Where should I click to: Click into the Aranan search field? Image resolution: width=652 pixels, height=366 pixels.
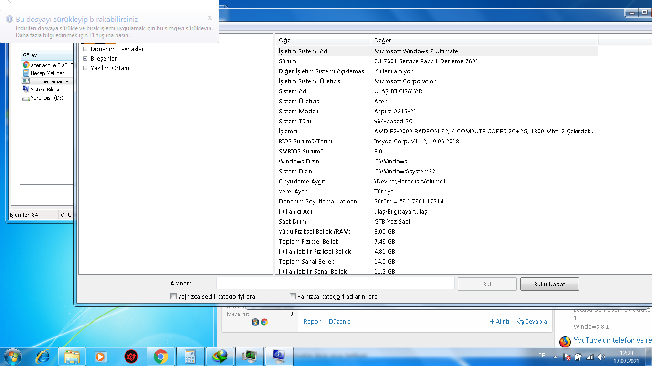click(335, 284)
